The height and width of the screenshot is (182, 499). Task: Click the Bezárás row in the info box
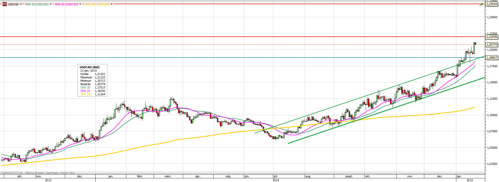(93, 84)
